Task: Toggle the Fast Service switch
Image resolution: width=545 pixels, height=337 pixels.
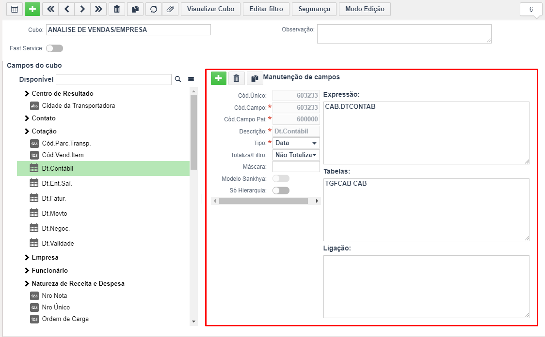Action: (55, 48)
